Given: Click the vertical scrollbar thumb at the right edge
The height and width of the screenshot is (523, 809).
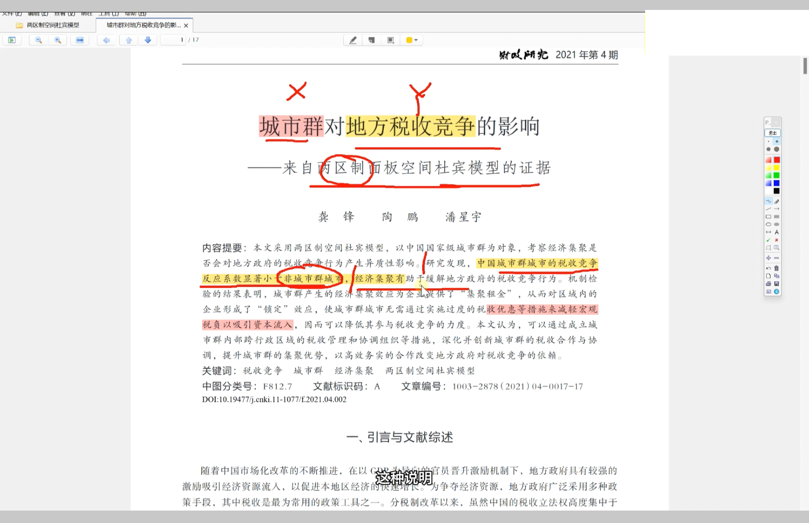Looking at the screenshot, I should [805, 66].
